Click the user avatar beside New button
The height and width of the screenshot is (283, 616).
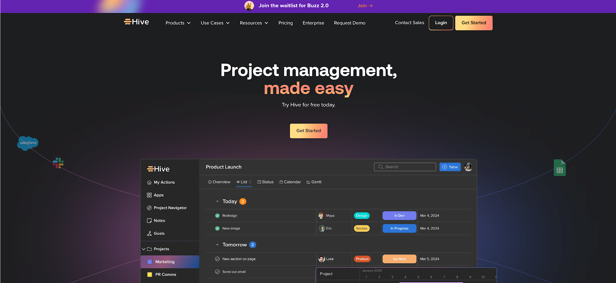tap(468, 167)
